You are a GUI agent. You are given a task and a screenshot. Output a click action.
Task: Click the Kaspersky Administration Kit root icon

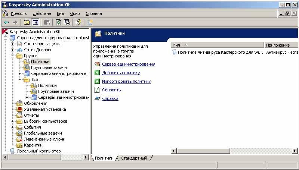pos(5,32)
